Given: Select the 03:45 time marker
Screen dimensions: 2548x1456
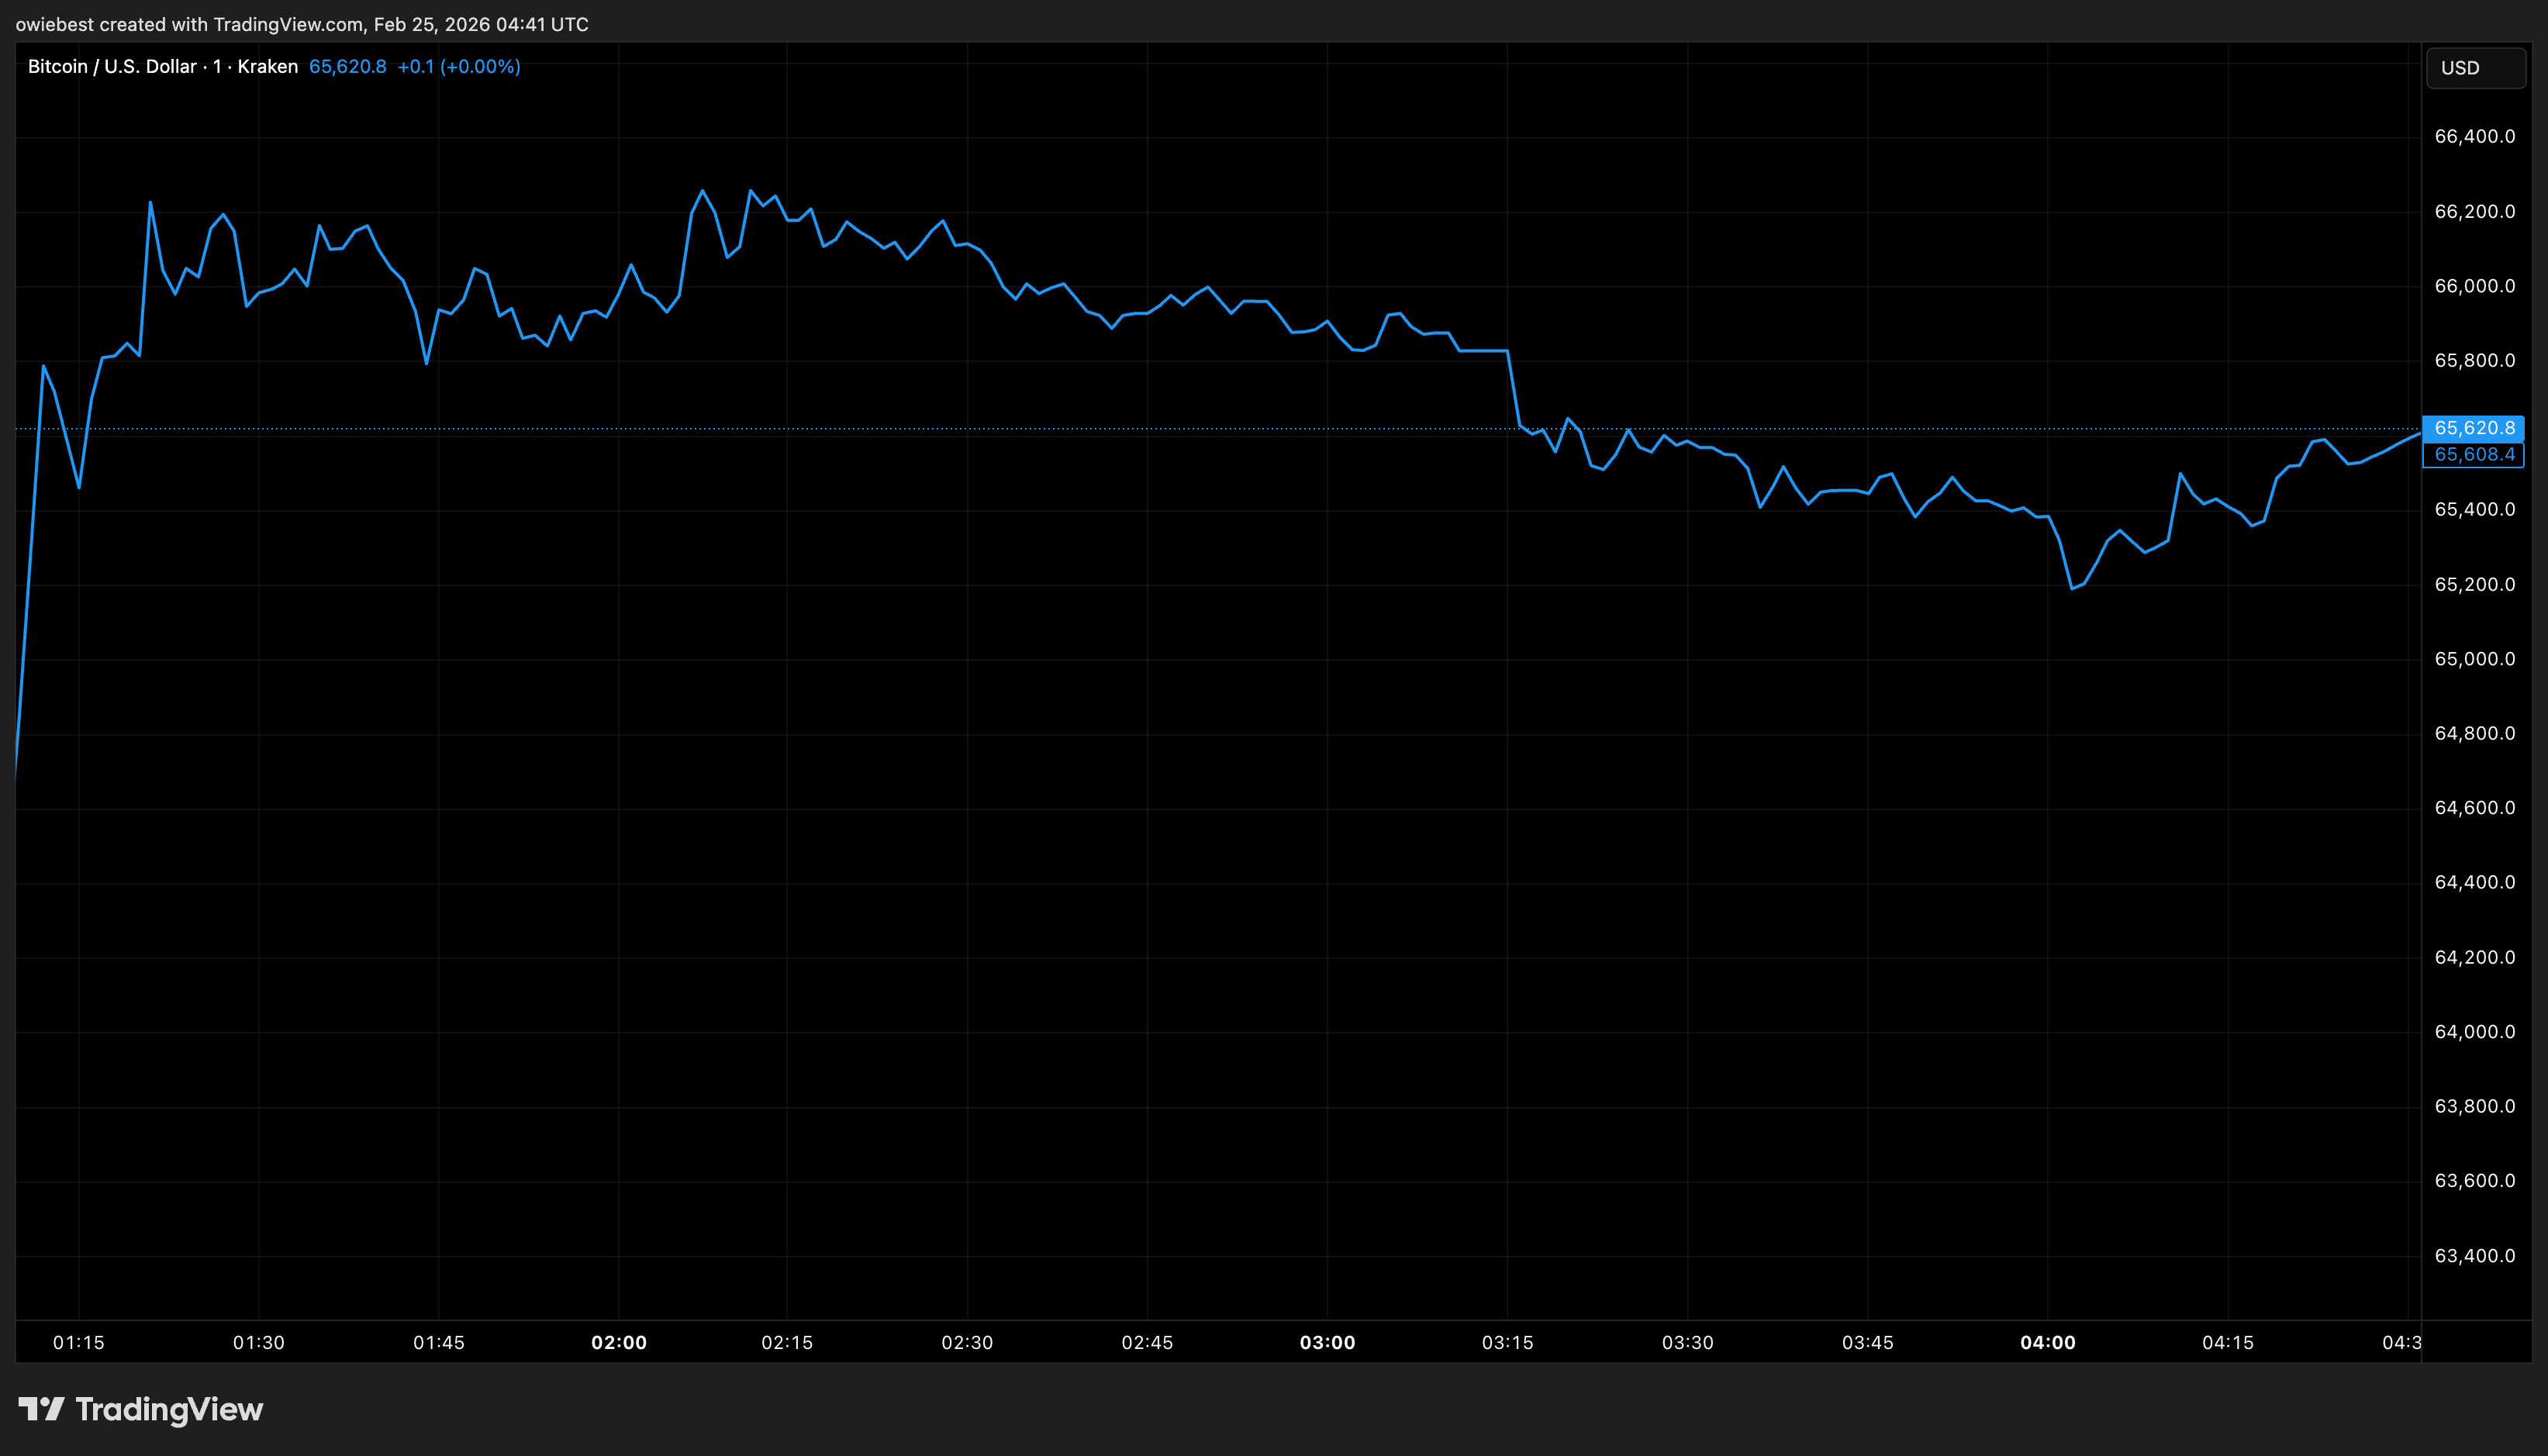Looking at the screenshot, I should click(x=1867, y=1343).
